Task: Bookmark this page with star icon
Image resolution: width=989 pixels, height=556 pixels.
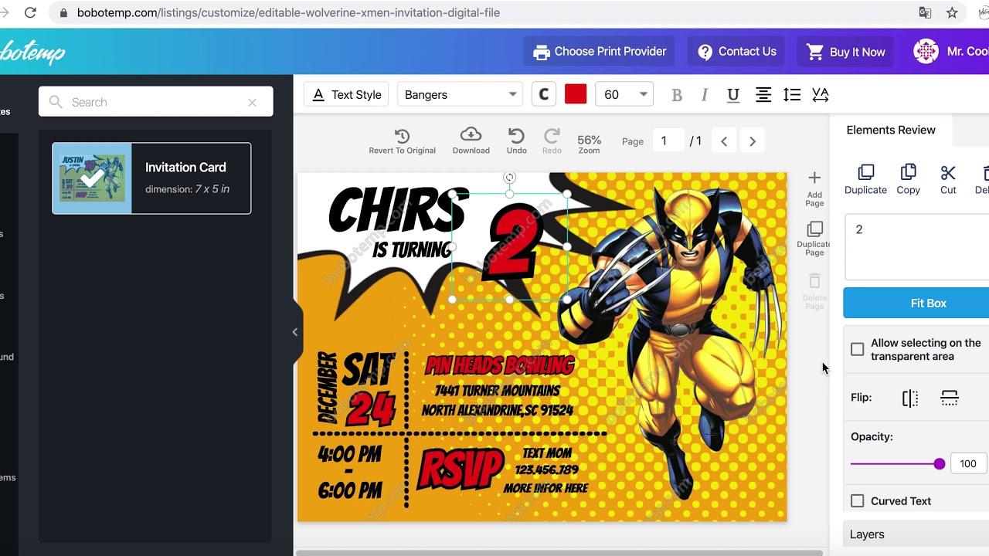Action: 952,12
